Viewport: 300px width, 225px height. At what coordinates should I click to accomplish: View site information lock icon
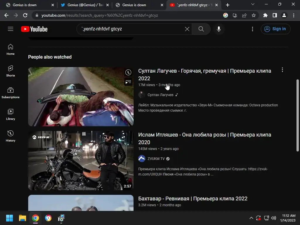tap(37, 15)
